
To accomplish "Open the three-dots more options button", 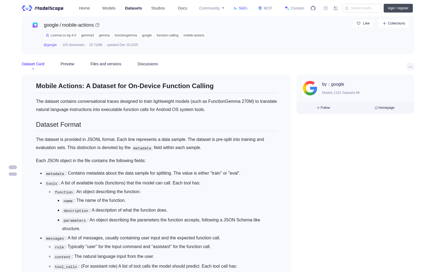I will point(410,67).
